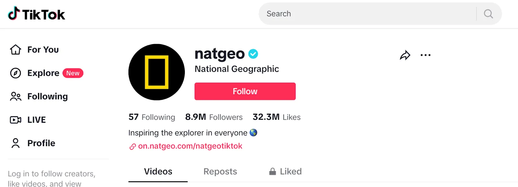Open the natgeo profile picture
518x187 pixels.
click(157, 72)
